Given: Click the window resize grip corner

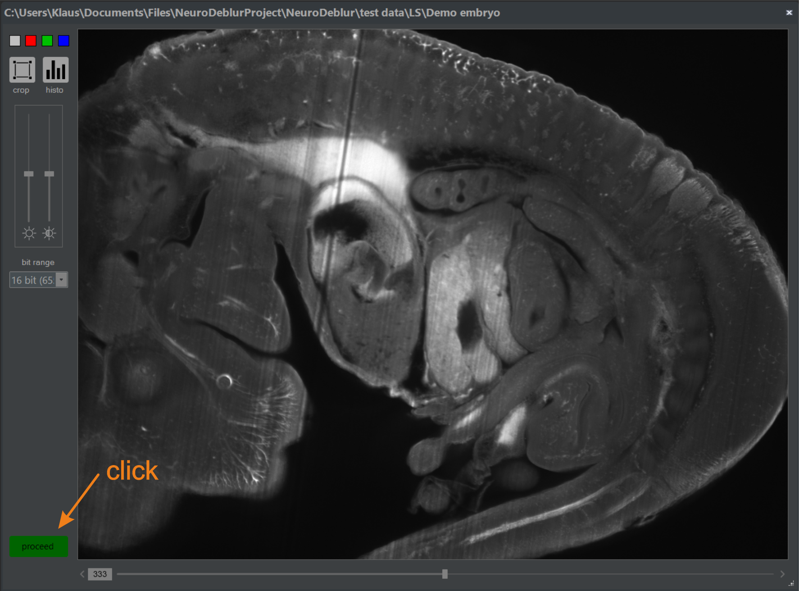Looking at the screenshot, I should (x=791, y=584).
